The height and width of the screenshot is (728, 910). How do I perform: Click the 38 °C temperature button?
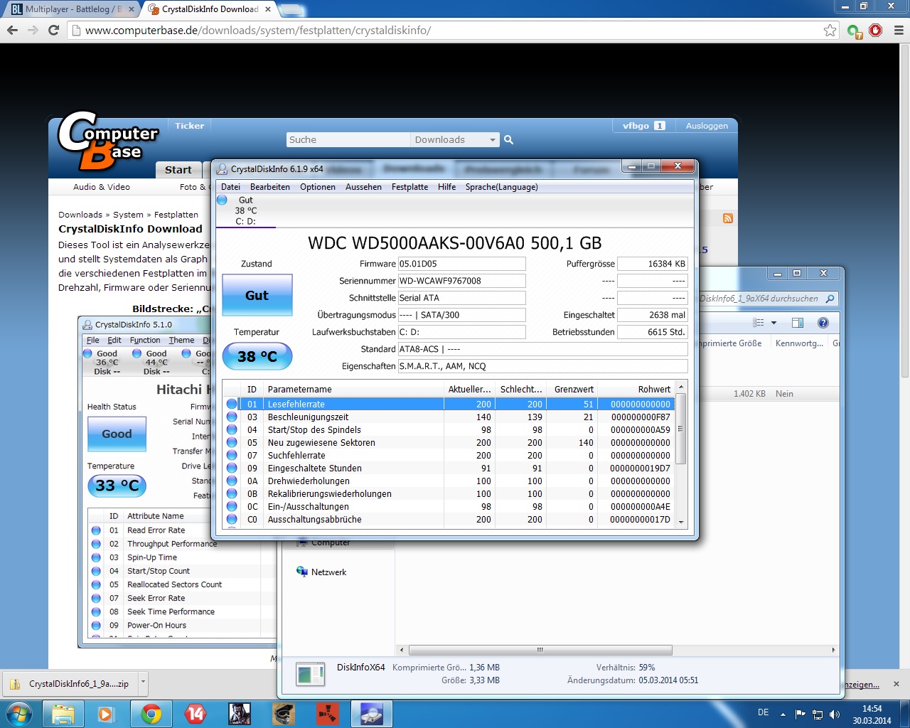point(257,356)
